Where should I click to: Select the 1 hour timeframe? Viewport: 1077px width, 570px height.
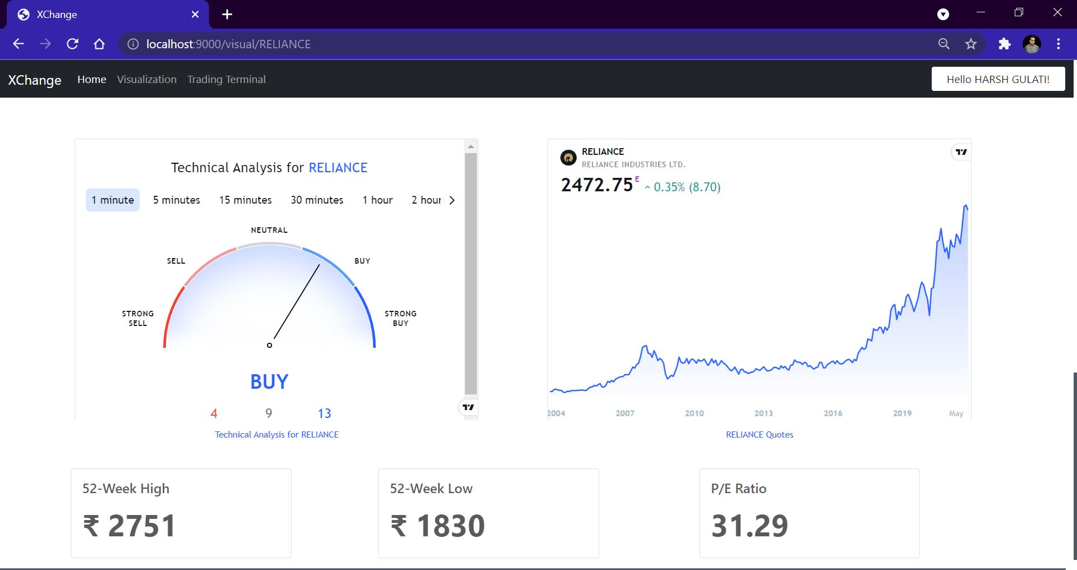(378, 200)
